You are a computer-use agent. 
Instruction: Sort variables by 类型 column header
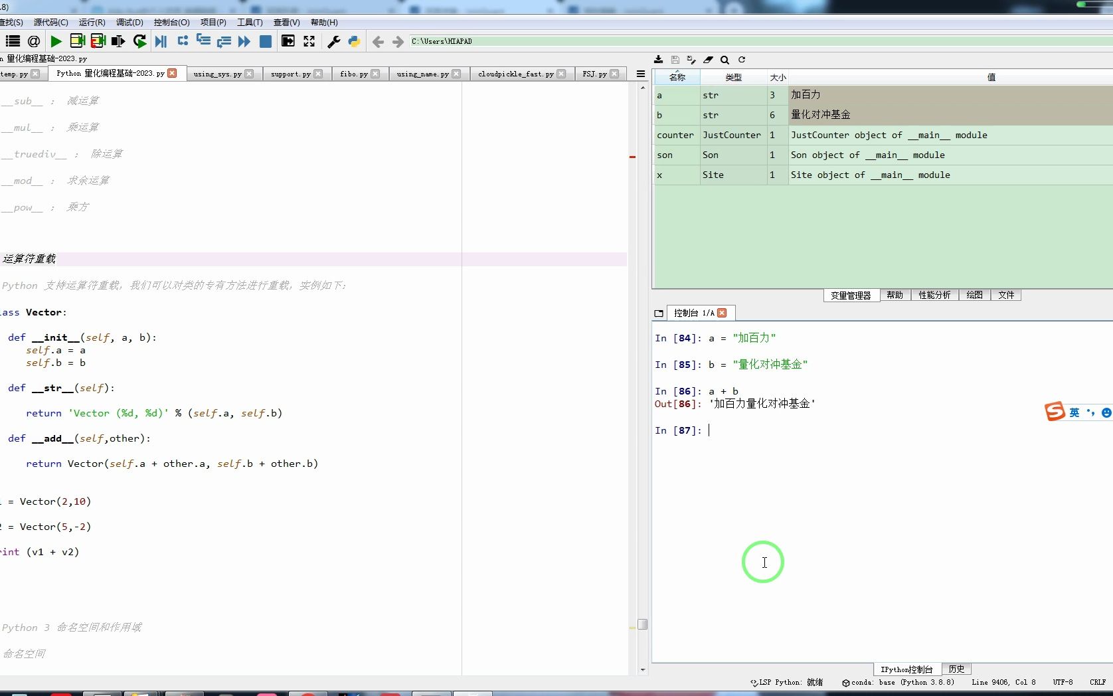(x=734, y=78)
